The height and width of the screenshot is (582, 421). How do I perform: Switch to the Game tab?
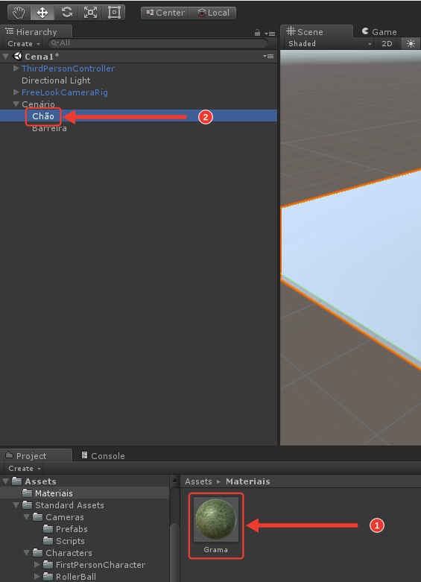(x=379, y=32)
